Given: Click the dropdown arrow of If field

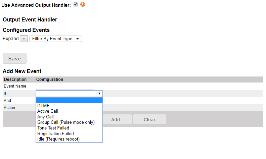Looking at the screenshot, I should click(x=99, y=94).
